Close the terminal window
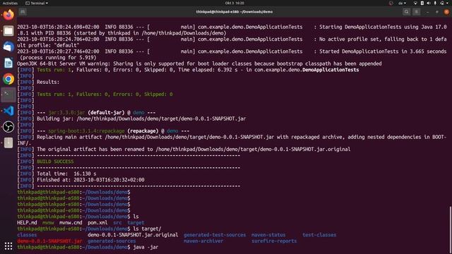Screen dimensions: 452x254 [446, 12]
